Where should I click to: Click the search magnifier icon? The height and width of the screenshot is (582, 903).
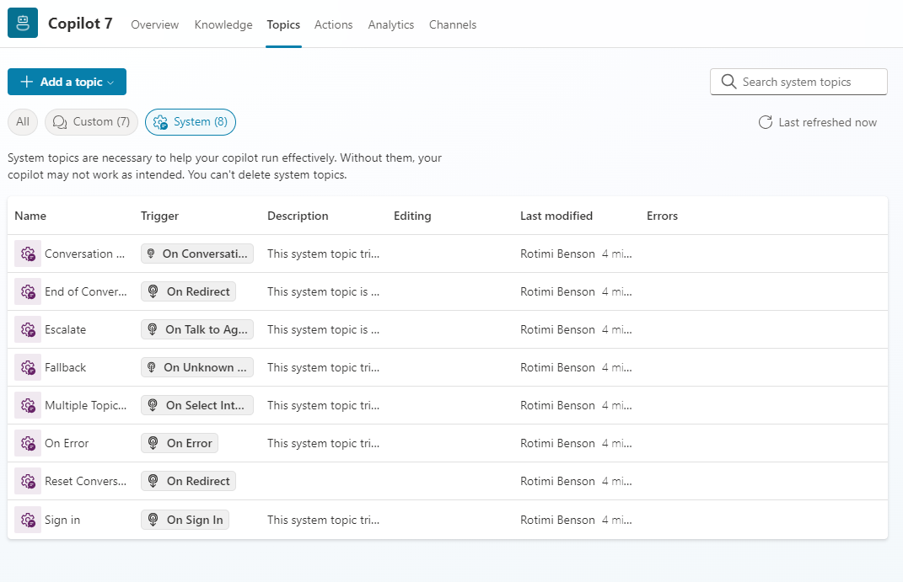tap(728, 82)
